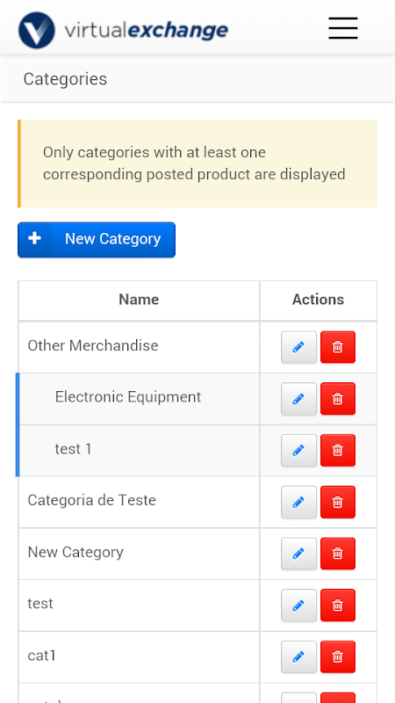Viewport: 395px width, 703px height.
Task: Delete the Electronic Equipment subcategory
Action: pyautogui.click(x=338, y=399)
